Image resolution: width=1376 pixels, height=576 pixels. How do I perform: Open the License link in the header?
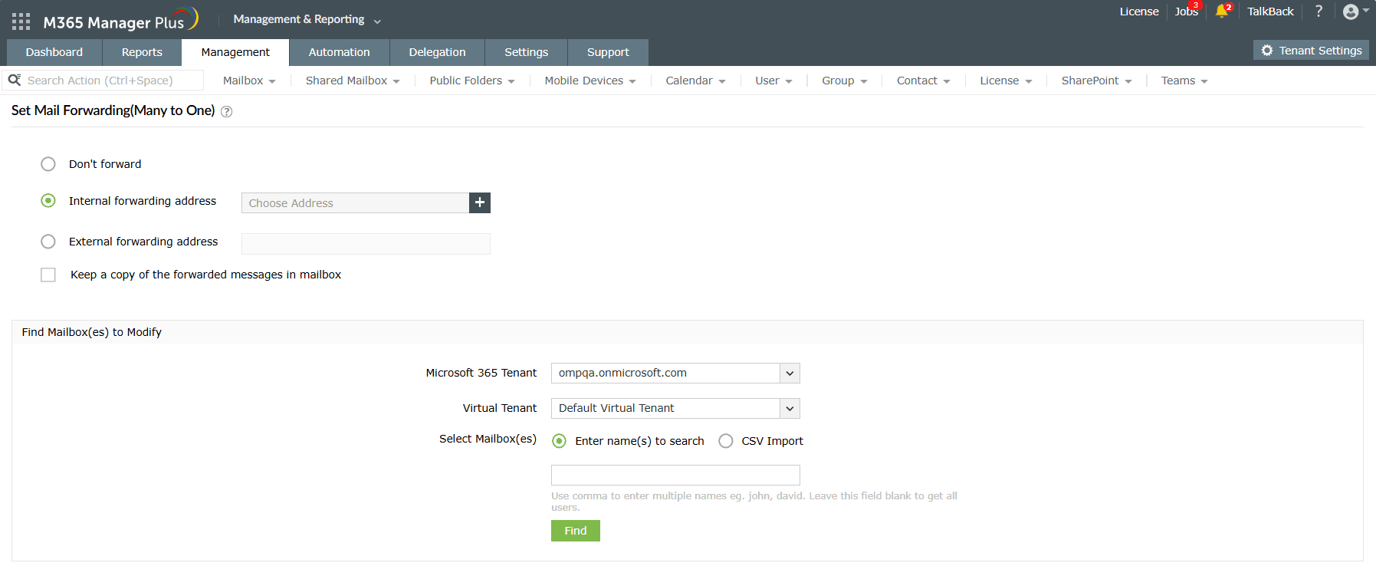tap(1139, 12)
